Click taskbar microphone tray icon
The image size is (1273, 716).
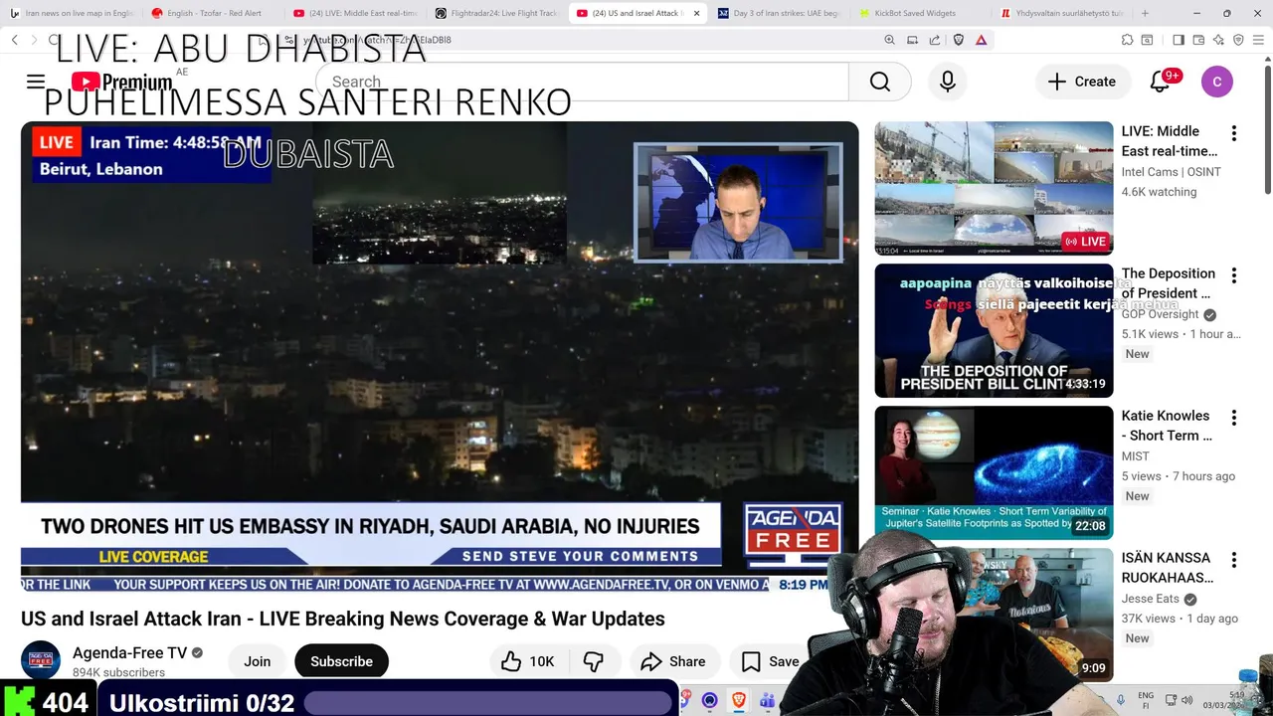pyautogui.click(x=1121, y=700)
